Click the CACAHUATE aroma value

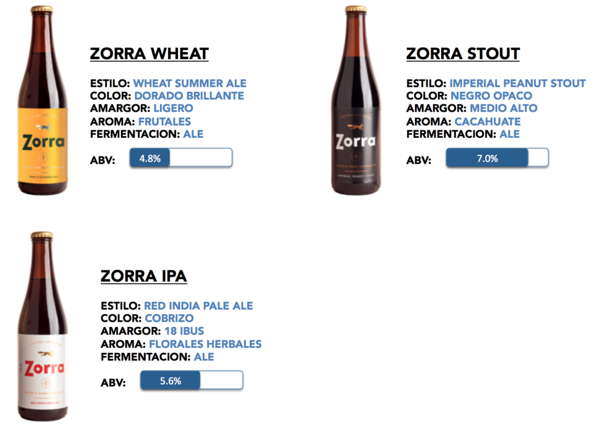coord(488,122)
